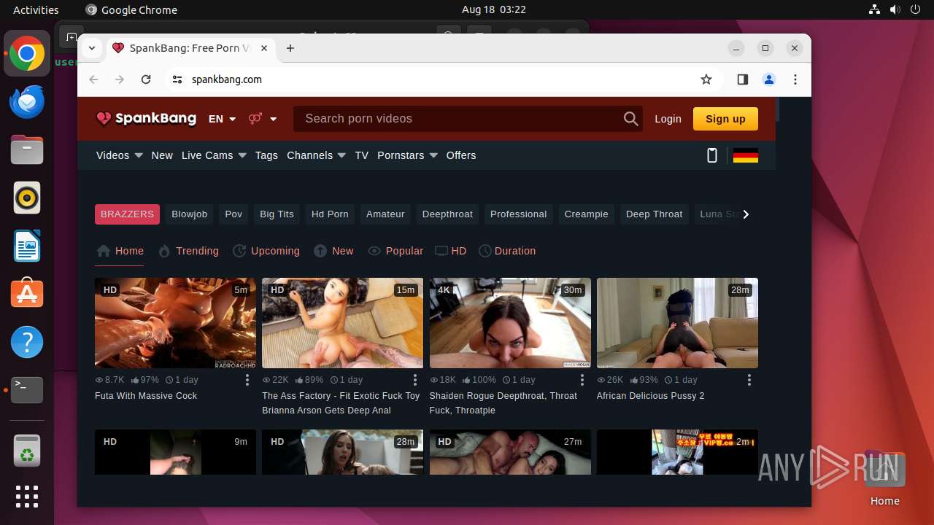Expand the Pornstars dropdown
The image size is (934, 525).
[x=407, y=155]
